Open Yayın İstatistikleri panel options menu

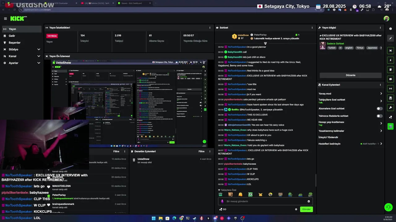[x=210, y=28]
